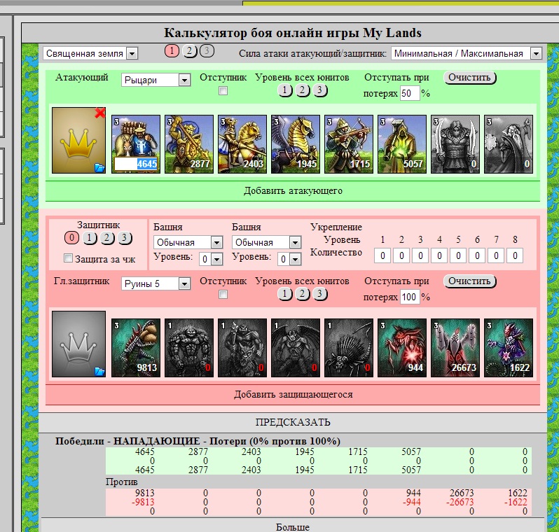
Task: Select attacker archer unit with 1715
Action: pos(349,144)
